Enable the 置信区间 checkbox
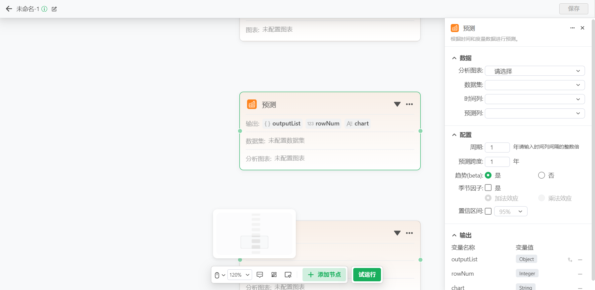Screen dimensions: 595x290 tap(488, 211)
